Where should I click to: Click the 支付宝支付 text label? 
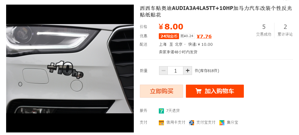[206, 122]
